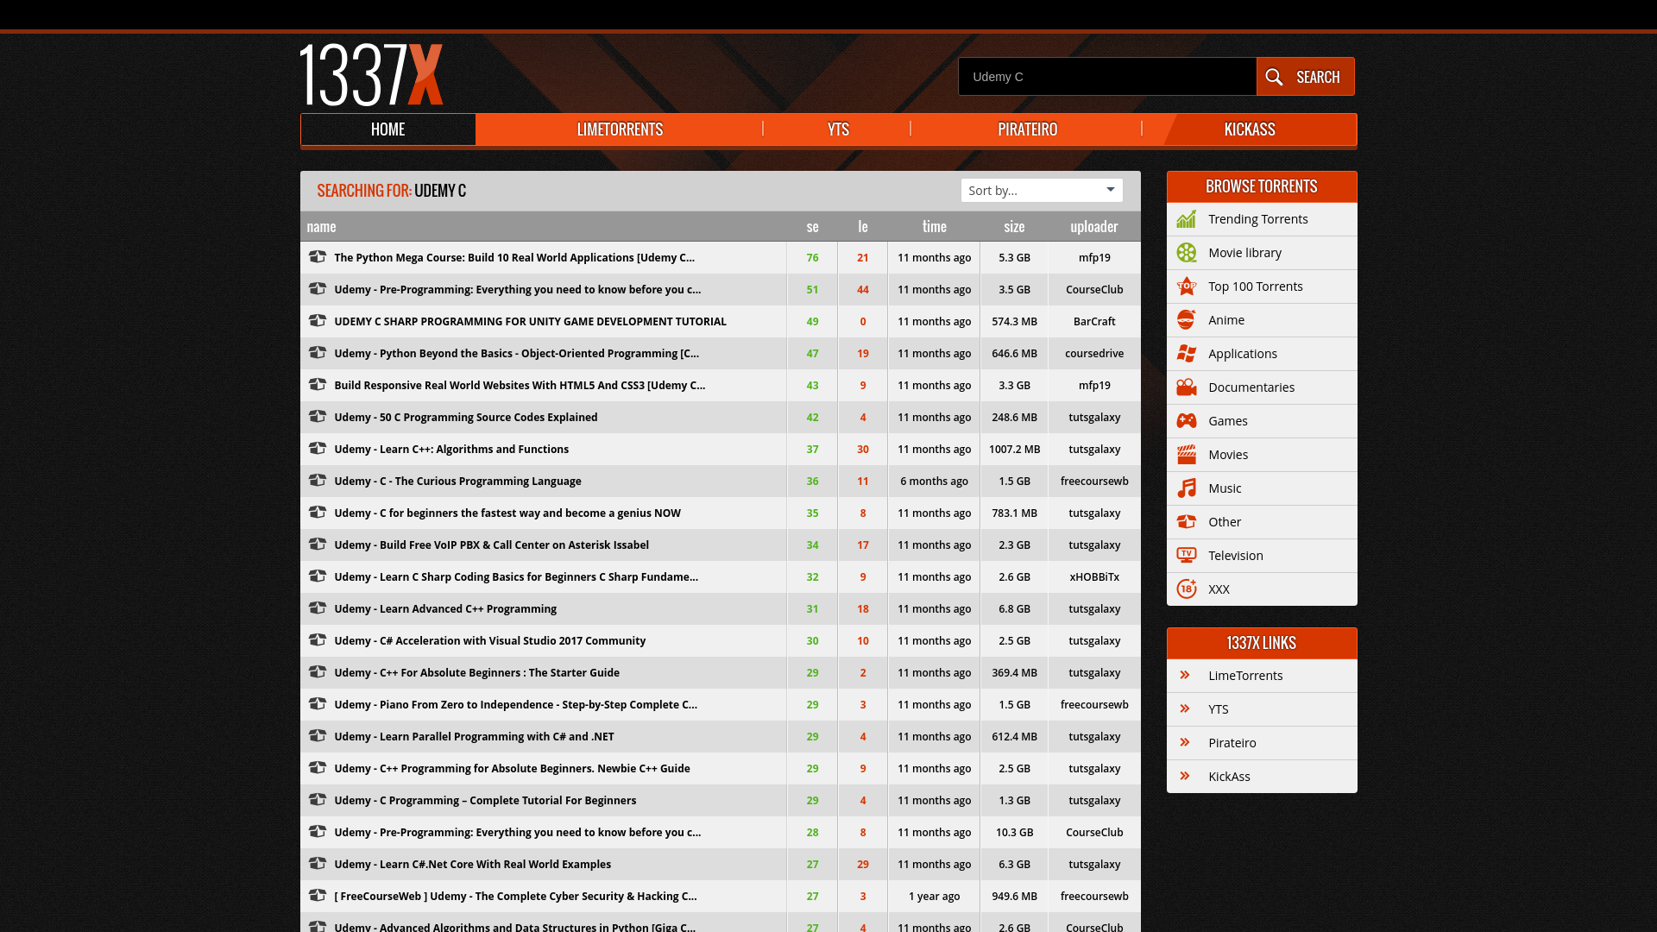Open Build Free VoIP PBX & Call Center torrent
This screenshot has width=1657, height=932.
(491, 545)
